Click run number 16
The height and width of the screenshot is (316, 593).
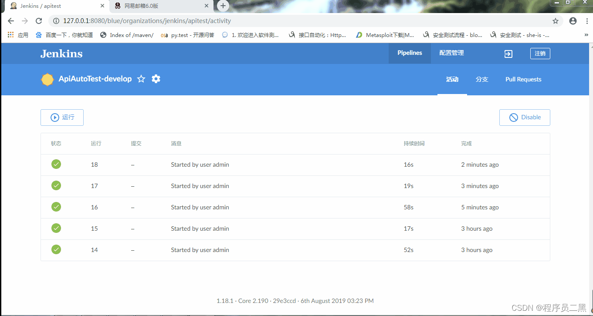click(95, 208)
